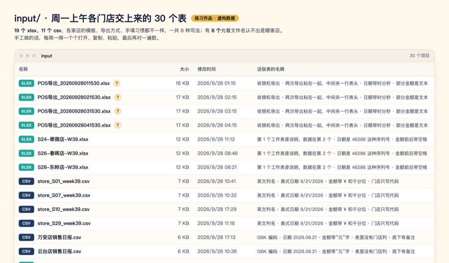Click the 这张表的毛病 column header

pyautogui.click(x=270, y=69)
